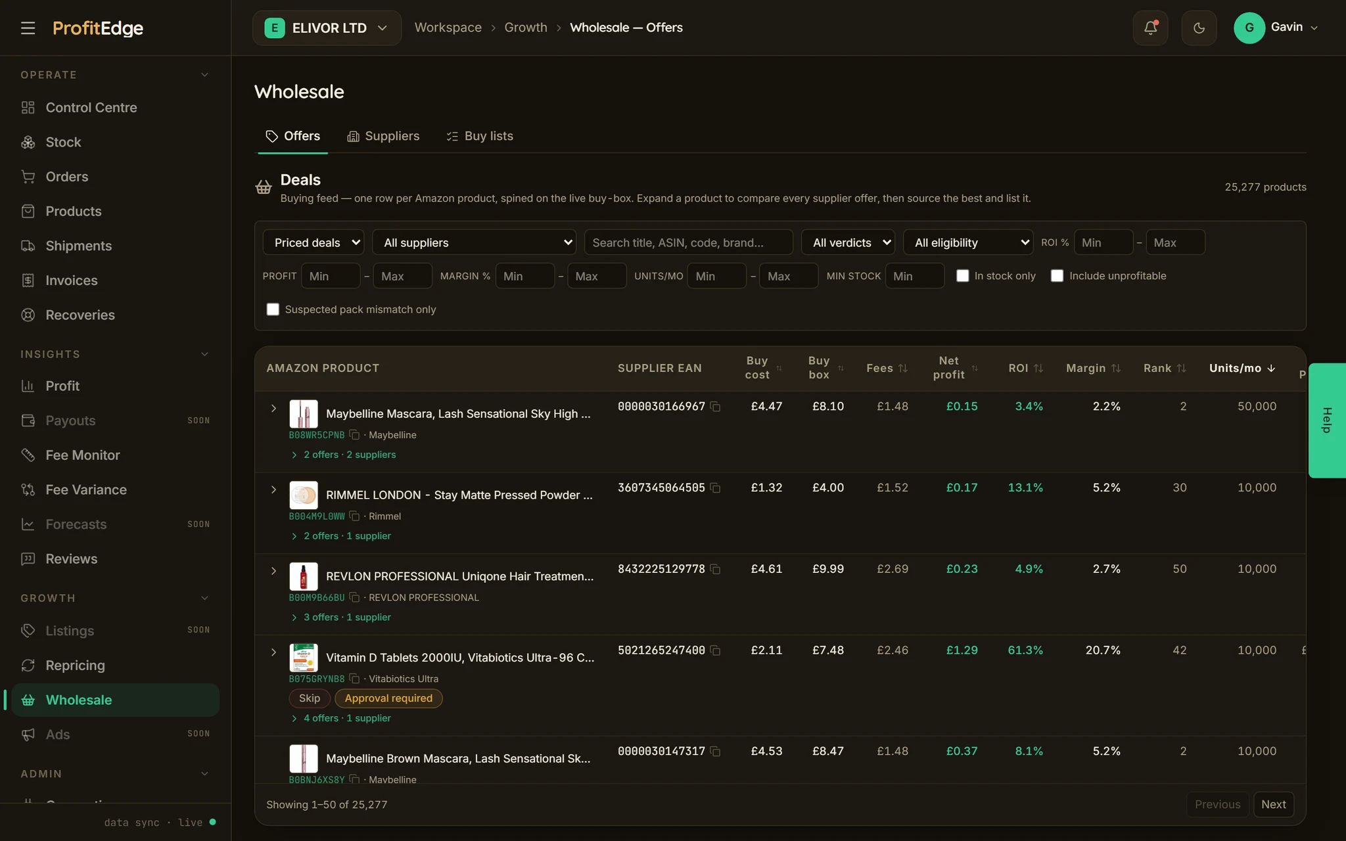
Task: Open the All suppliers dropdown
Action: point(474,242)
